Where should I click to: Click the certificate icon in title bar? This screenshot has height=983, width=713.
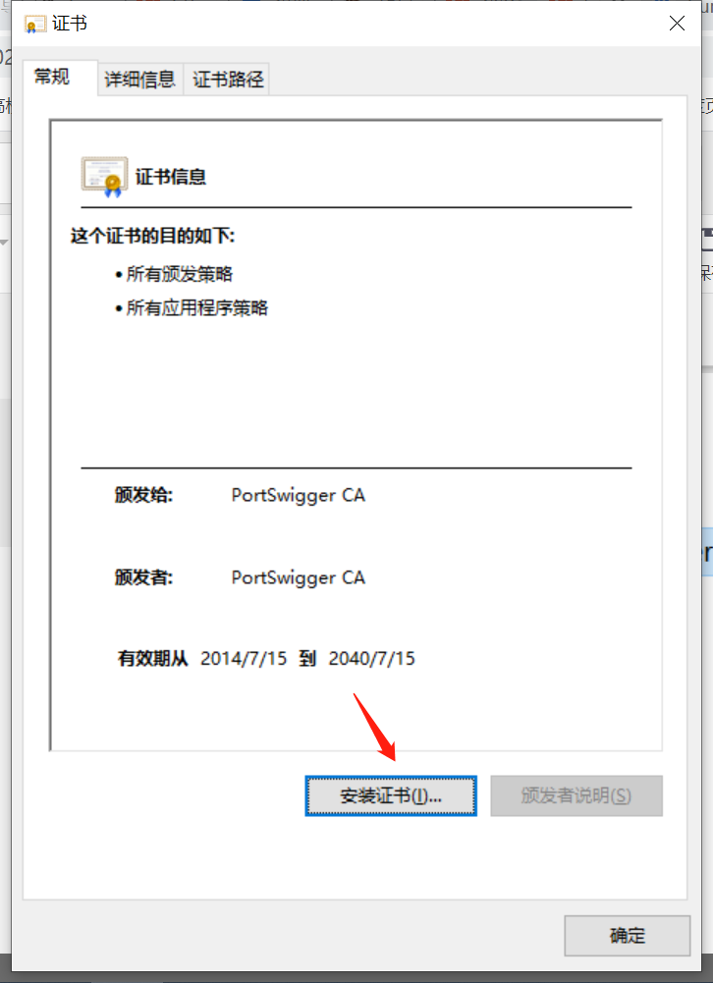pyautogui.click(x=35, y=25)
